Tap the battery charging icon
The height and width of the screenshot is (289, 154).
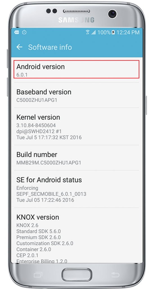point(113,33)
